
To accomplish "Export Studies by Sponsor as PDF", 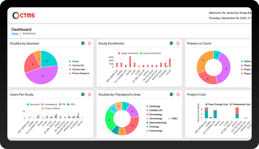I will (89, 43).
